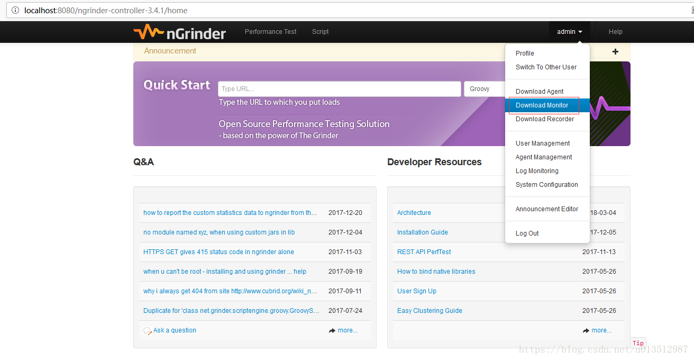The height and width of the screenshot is (360, 694).
Task: Open Log Monitoring
Action: point(547,171)
